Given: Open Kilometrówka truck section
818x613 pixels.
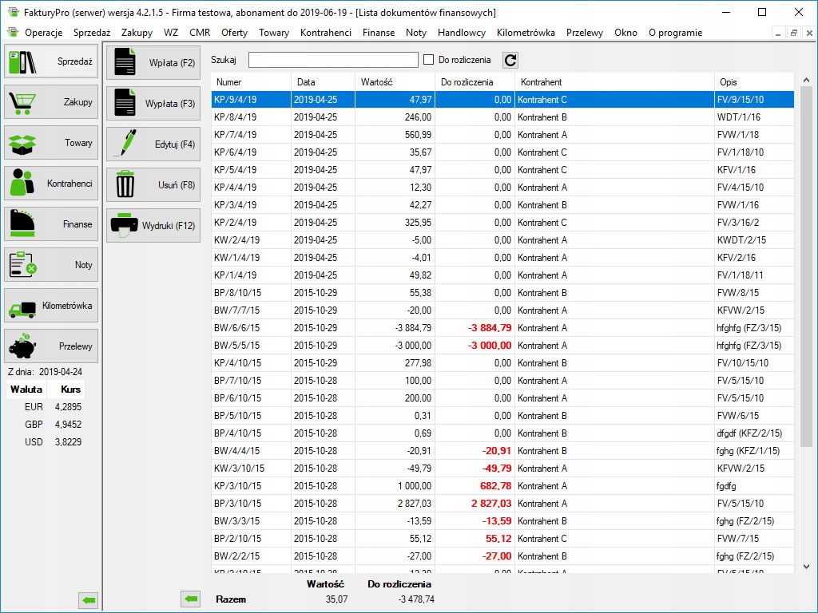Looking at the screenshot, I should click(x=51, y=306).
